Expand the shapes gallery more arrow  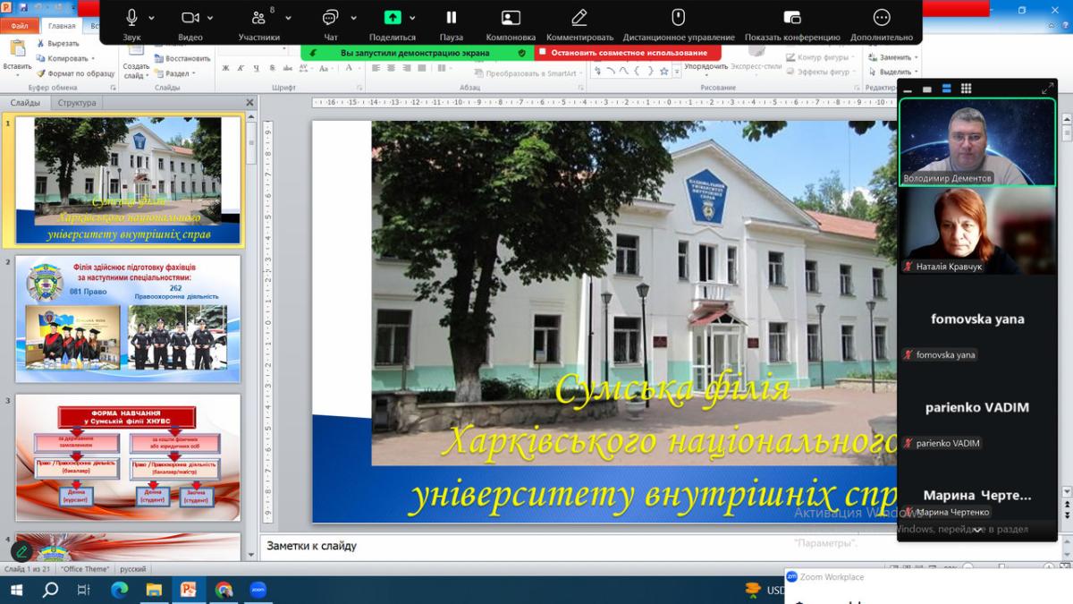click(x=677, y=72)
